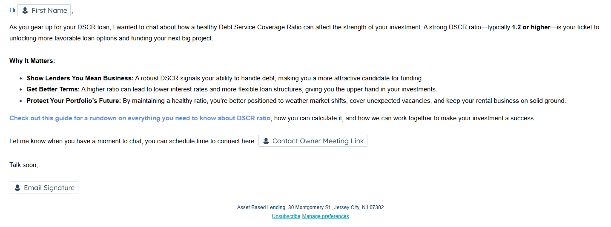611x227 pixels.
Task: Click the Unsubscribe link
Action: pos(286,216)
